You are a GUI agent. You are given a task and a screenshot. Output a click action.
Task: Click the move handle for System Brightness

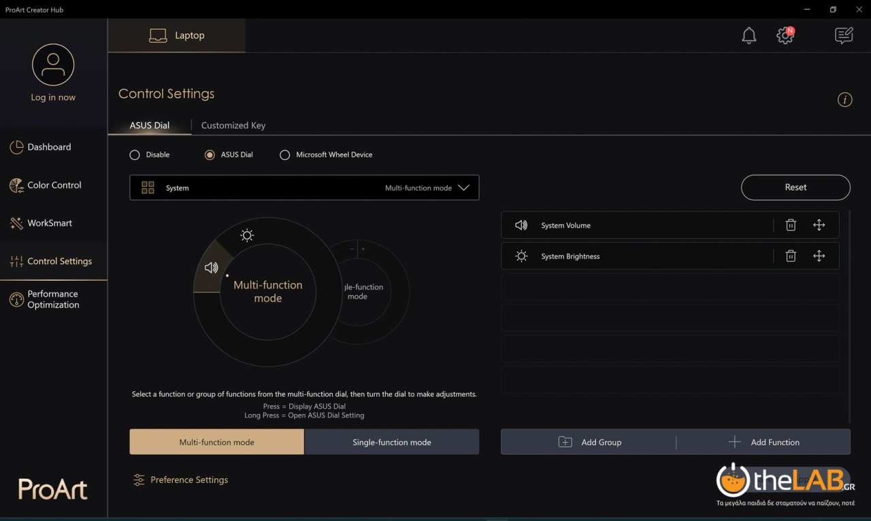(819, 256)
